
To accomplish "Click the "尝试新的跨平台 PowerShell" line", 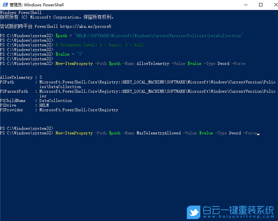I will point(56,26).
